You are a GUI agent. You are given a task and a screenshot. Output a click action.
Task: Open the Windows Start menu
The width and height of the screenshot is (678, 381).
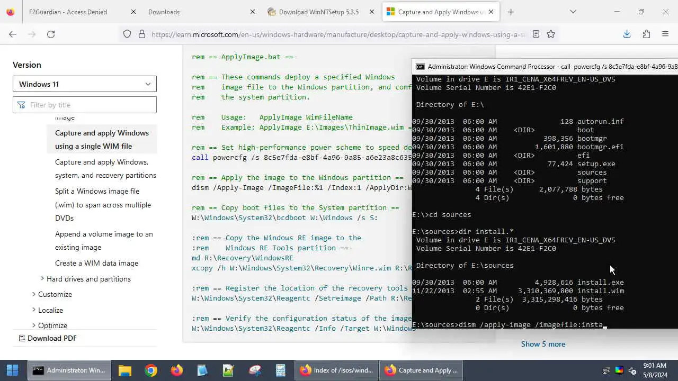click(x=13, y=370)
